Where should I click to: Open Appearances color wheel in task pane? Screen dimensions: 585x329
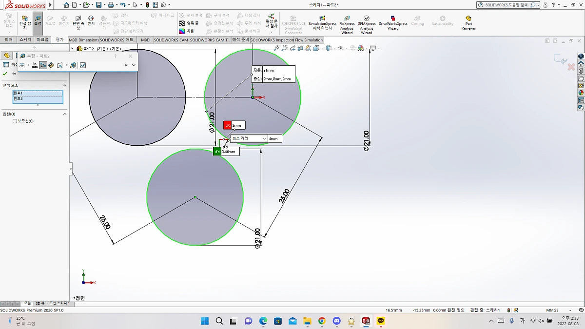pyautogui.click(x=580, y=92)
